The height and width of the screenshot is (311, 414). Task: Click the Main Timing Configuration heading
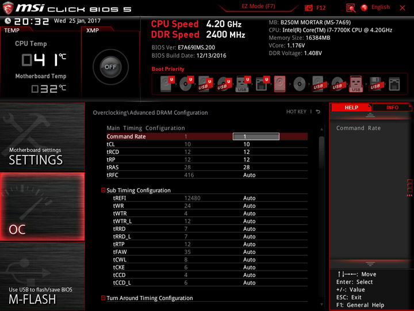pos(145,128)
